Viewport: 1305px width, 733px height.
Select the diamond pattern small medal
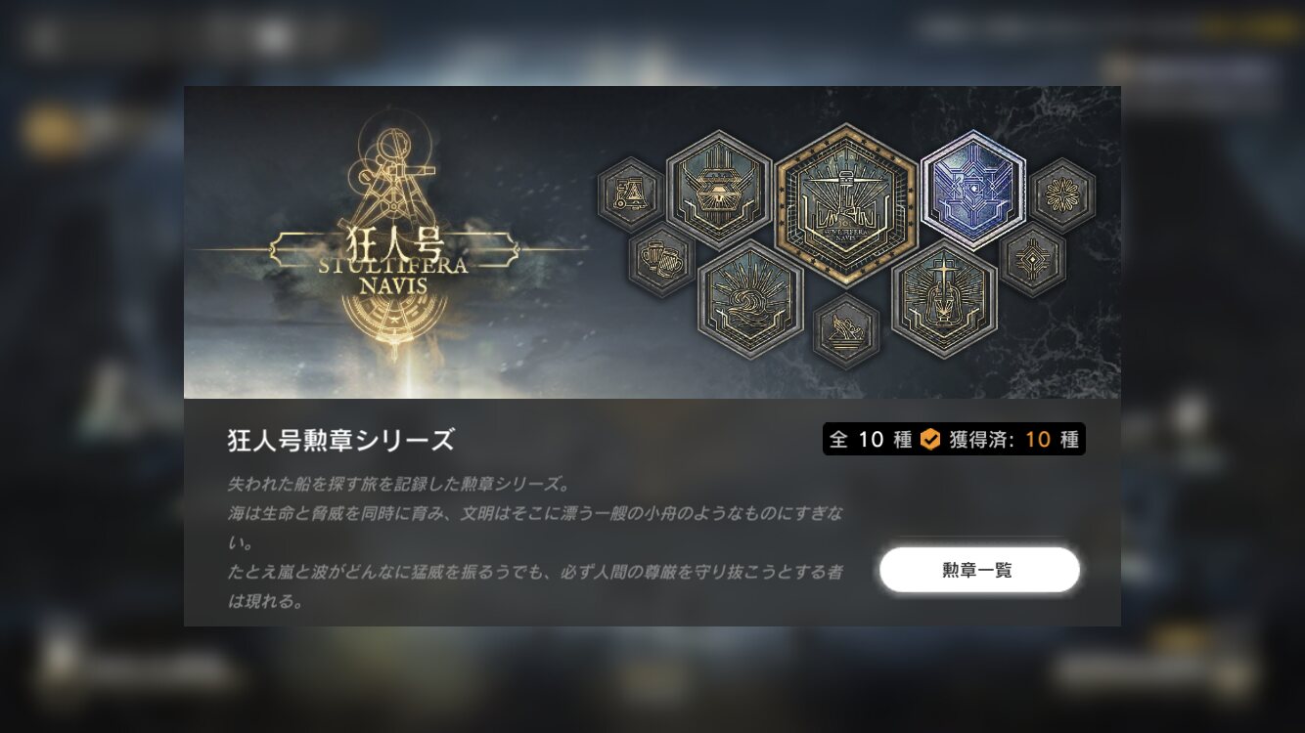[x=1033, y=259]
